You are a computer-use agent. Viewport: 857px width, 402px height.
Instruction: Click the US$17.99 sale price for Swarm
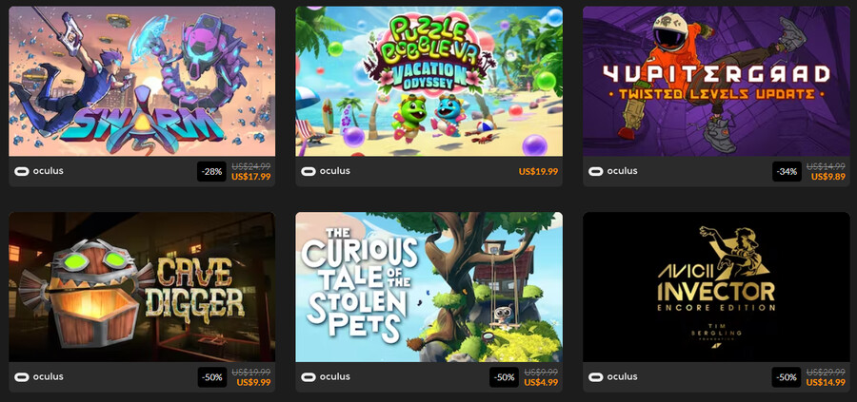pyautogui.click(x=250, y=176)
